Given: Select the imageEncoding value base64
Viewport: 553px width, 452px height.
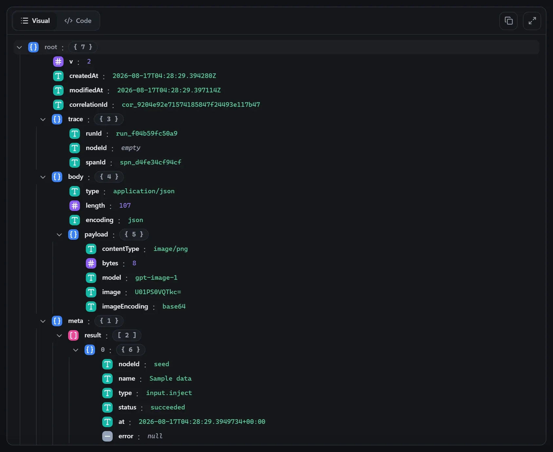Looking at the screenshot, I should (174, 307).
